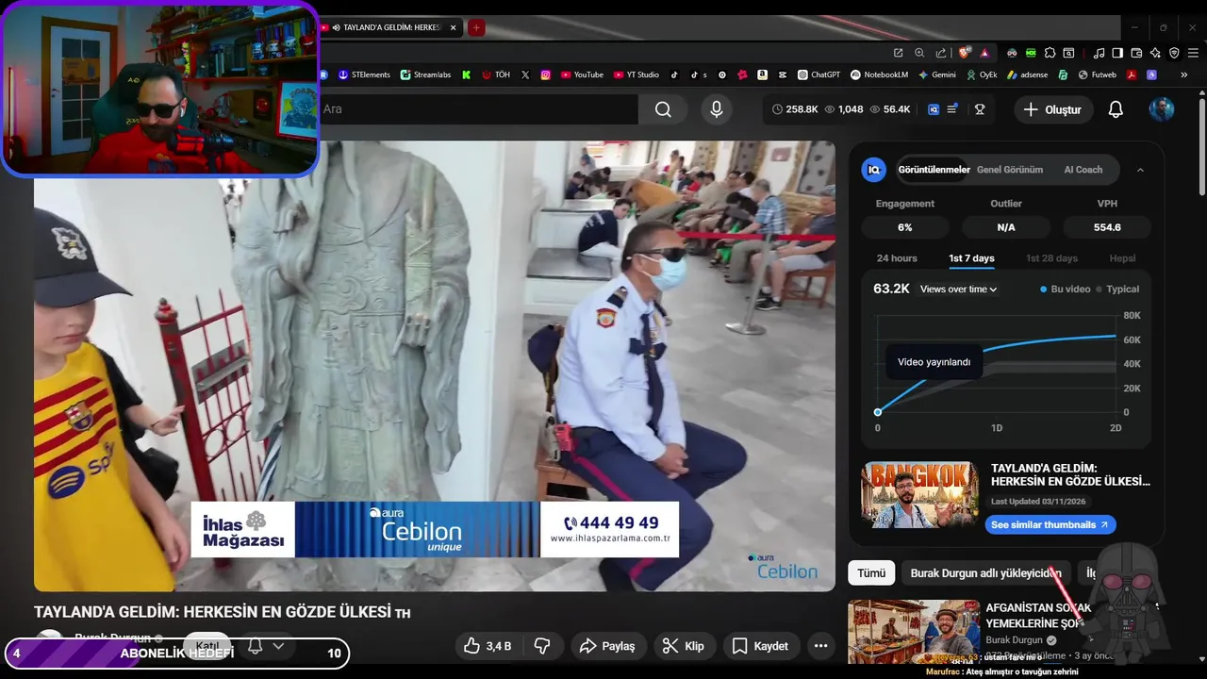Click the 6% Engagement value
Screen dimensions: 1207x679
[x=905, y=227]
